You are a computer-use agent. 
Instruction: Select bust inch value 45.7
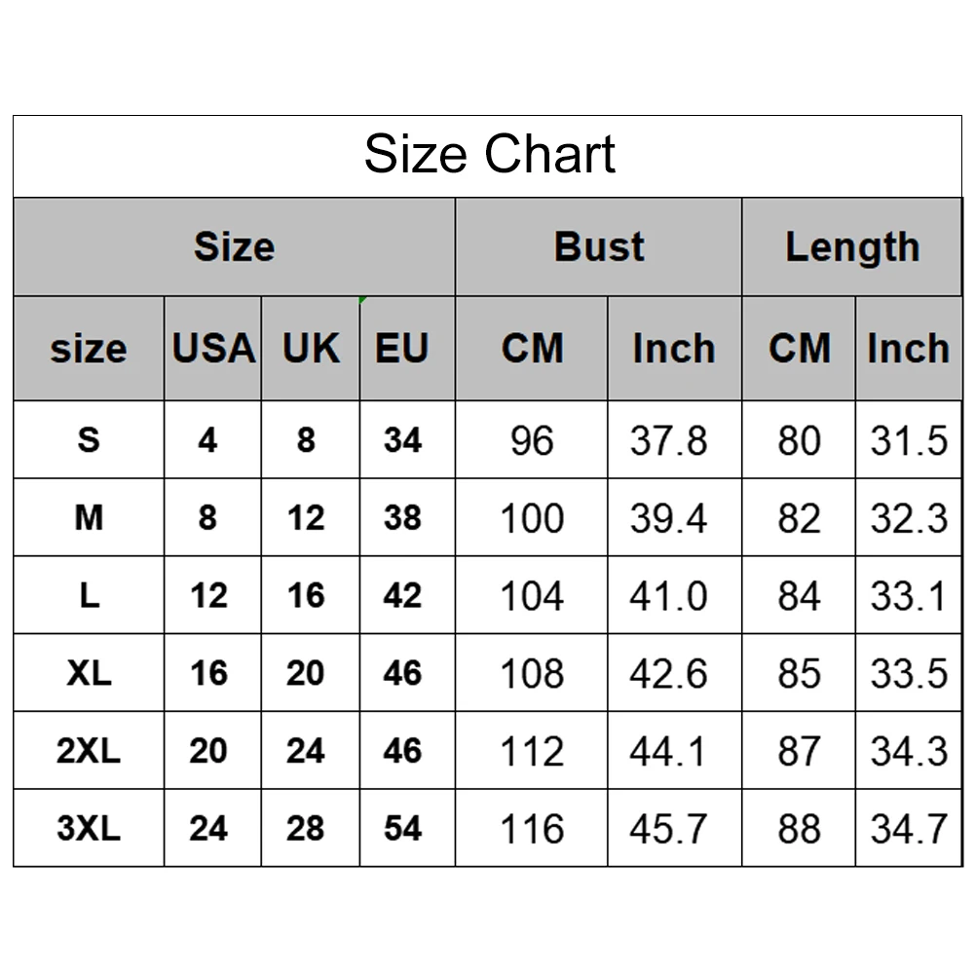(668, 829)
